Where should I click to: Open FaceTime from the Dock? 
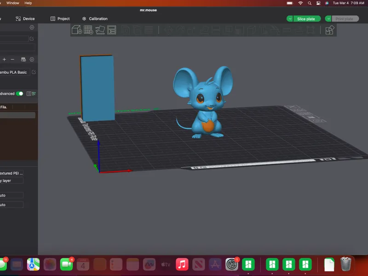coord(67,264)
